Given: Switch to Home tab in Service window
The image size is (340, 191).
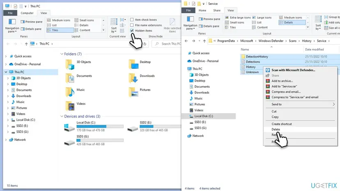Looking at the screenshot, I should tap(202, 10).
